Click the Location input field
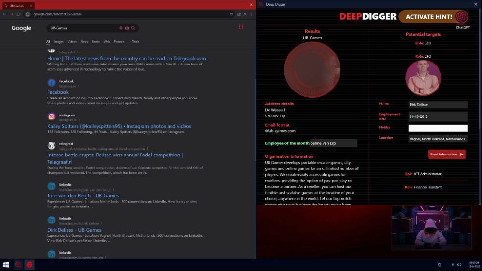 438,139
